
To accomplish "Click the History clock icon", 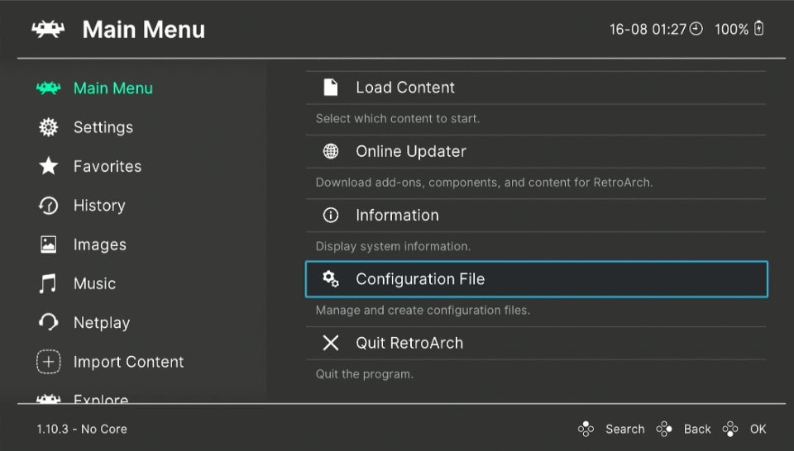I will tap(49, 206).
